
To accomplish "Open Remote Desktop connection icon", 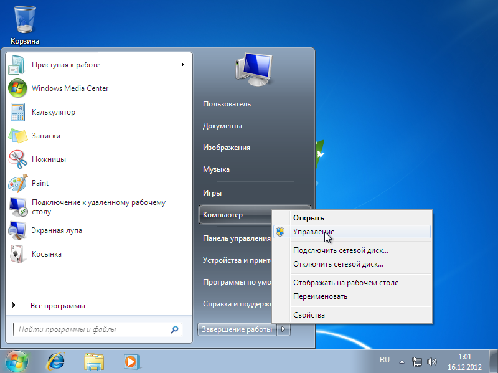I will coord(18,207).
